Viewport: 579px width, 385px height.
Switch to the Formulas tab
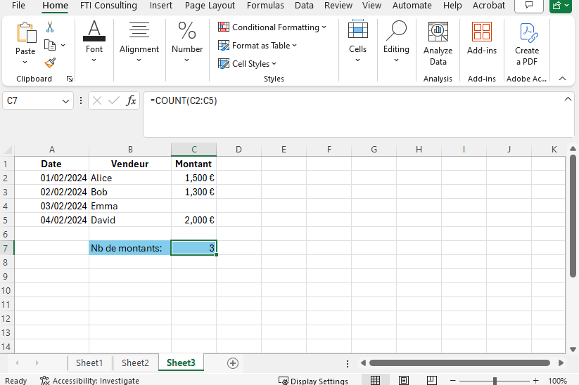(265, 6)
